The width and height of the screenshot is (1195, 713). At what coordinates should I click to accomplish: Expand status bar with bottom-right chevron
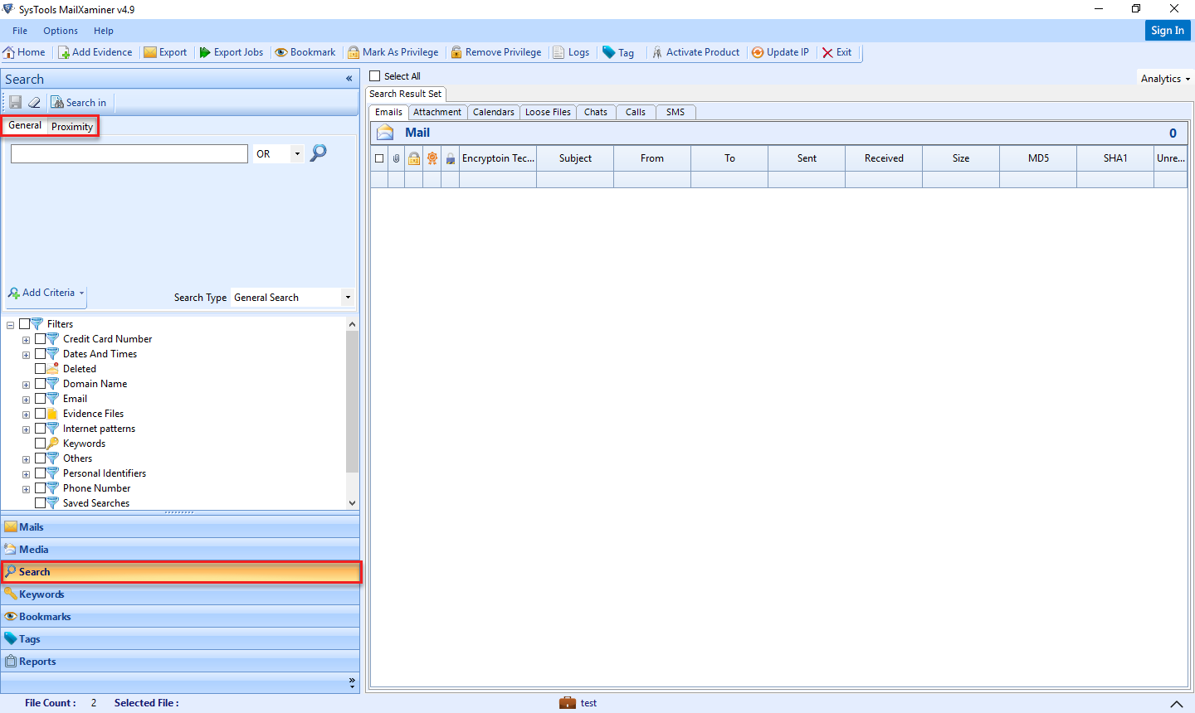1177,704
